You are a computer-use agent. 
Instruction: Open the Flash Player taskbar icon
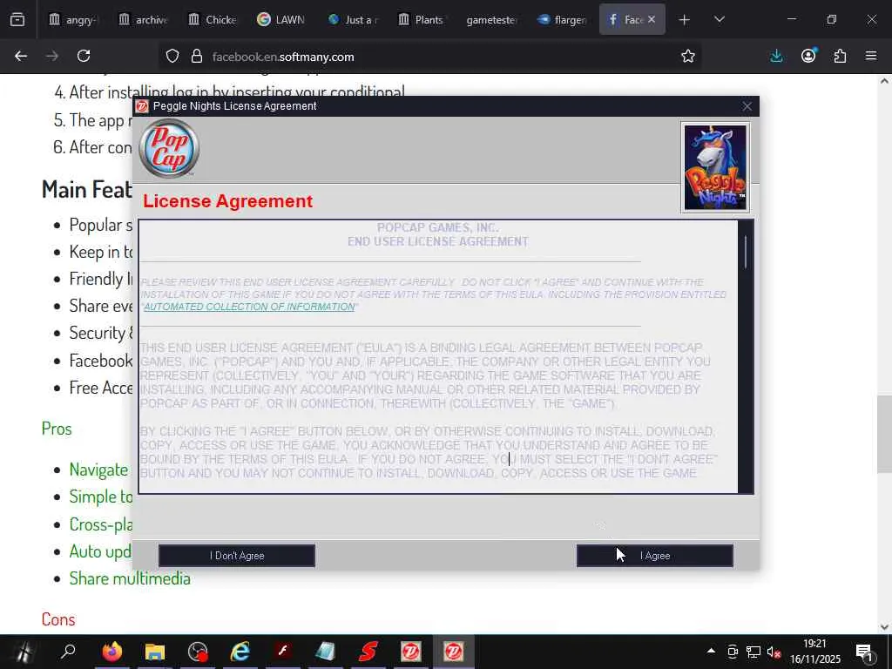tap(283, 652)
